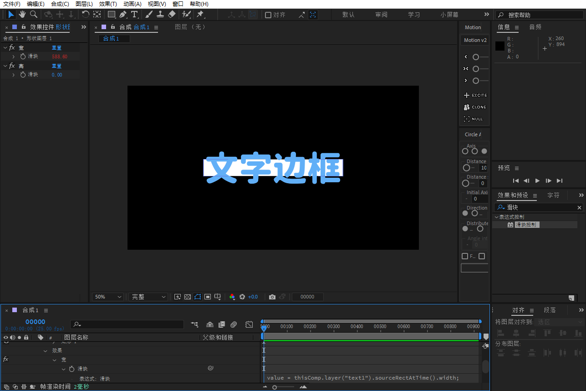Image resolution: width=586 pixels, height=391 pixels.
Task: Click the CLONE button in Motion panel
Action: [x=475, y=107]
